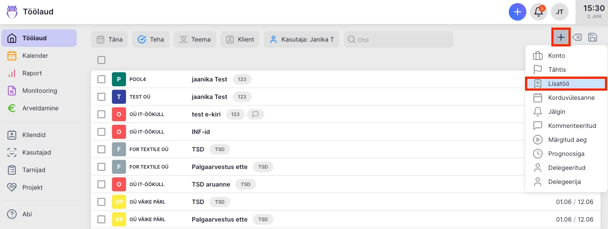The image size is (608, 229).
Task: Click the blue plus add button
Action: pyautogui.click(x=518, y=12)
